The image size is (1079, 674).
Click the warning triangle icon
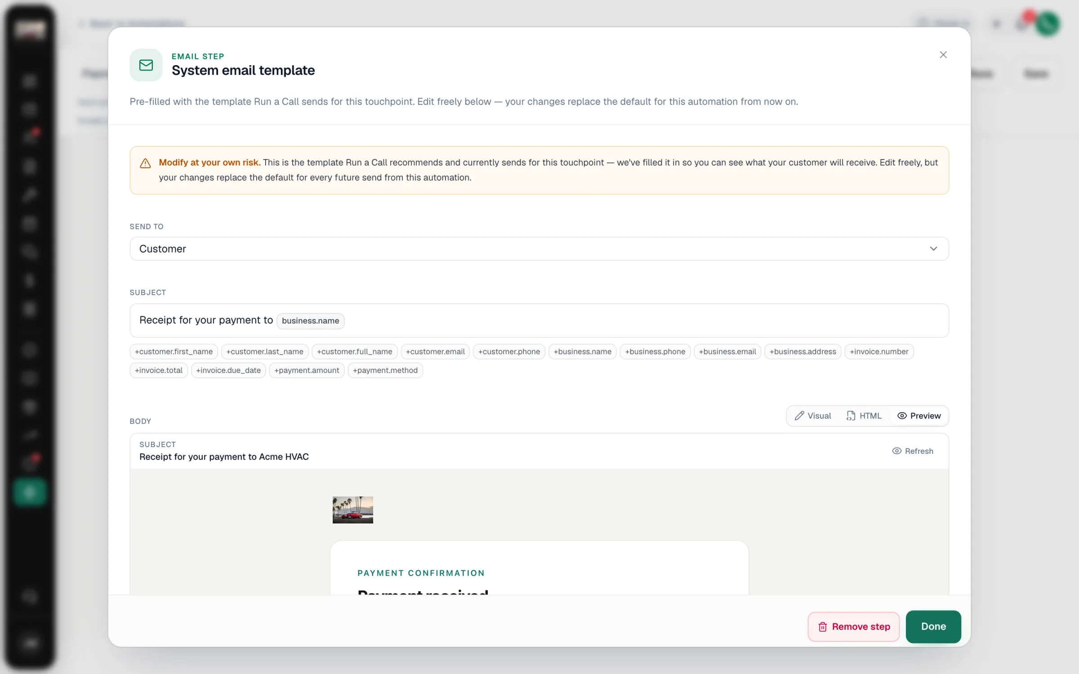[x=145, y=163]
